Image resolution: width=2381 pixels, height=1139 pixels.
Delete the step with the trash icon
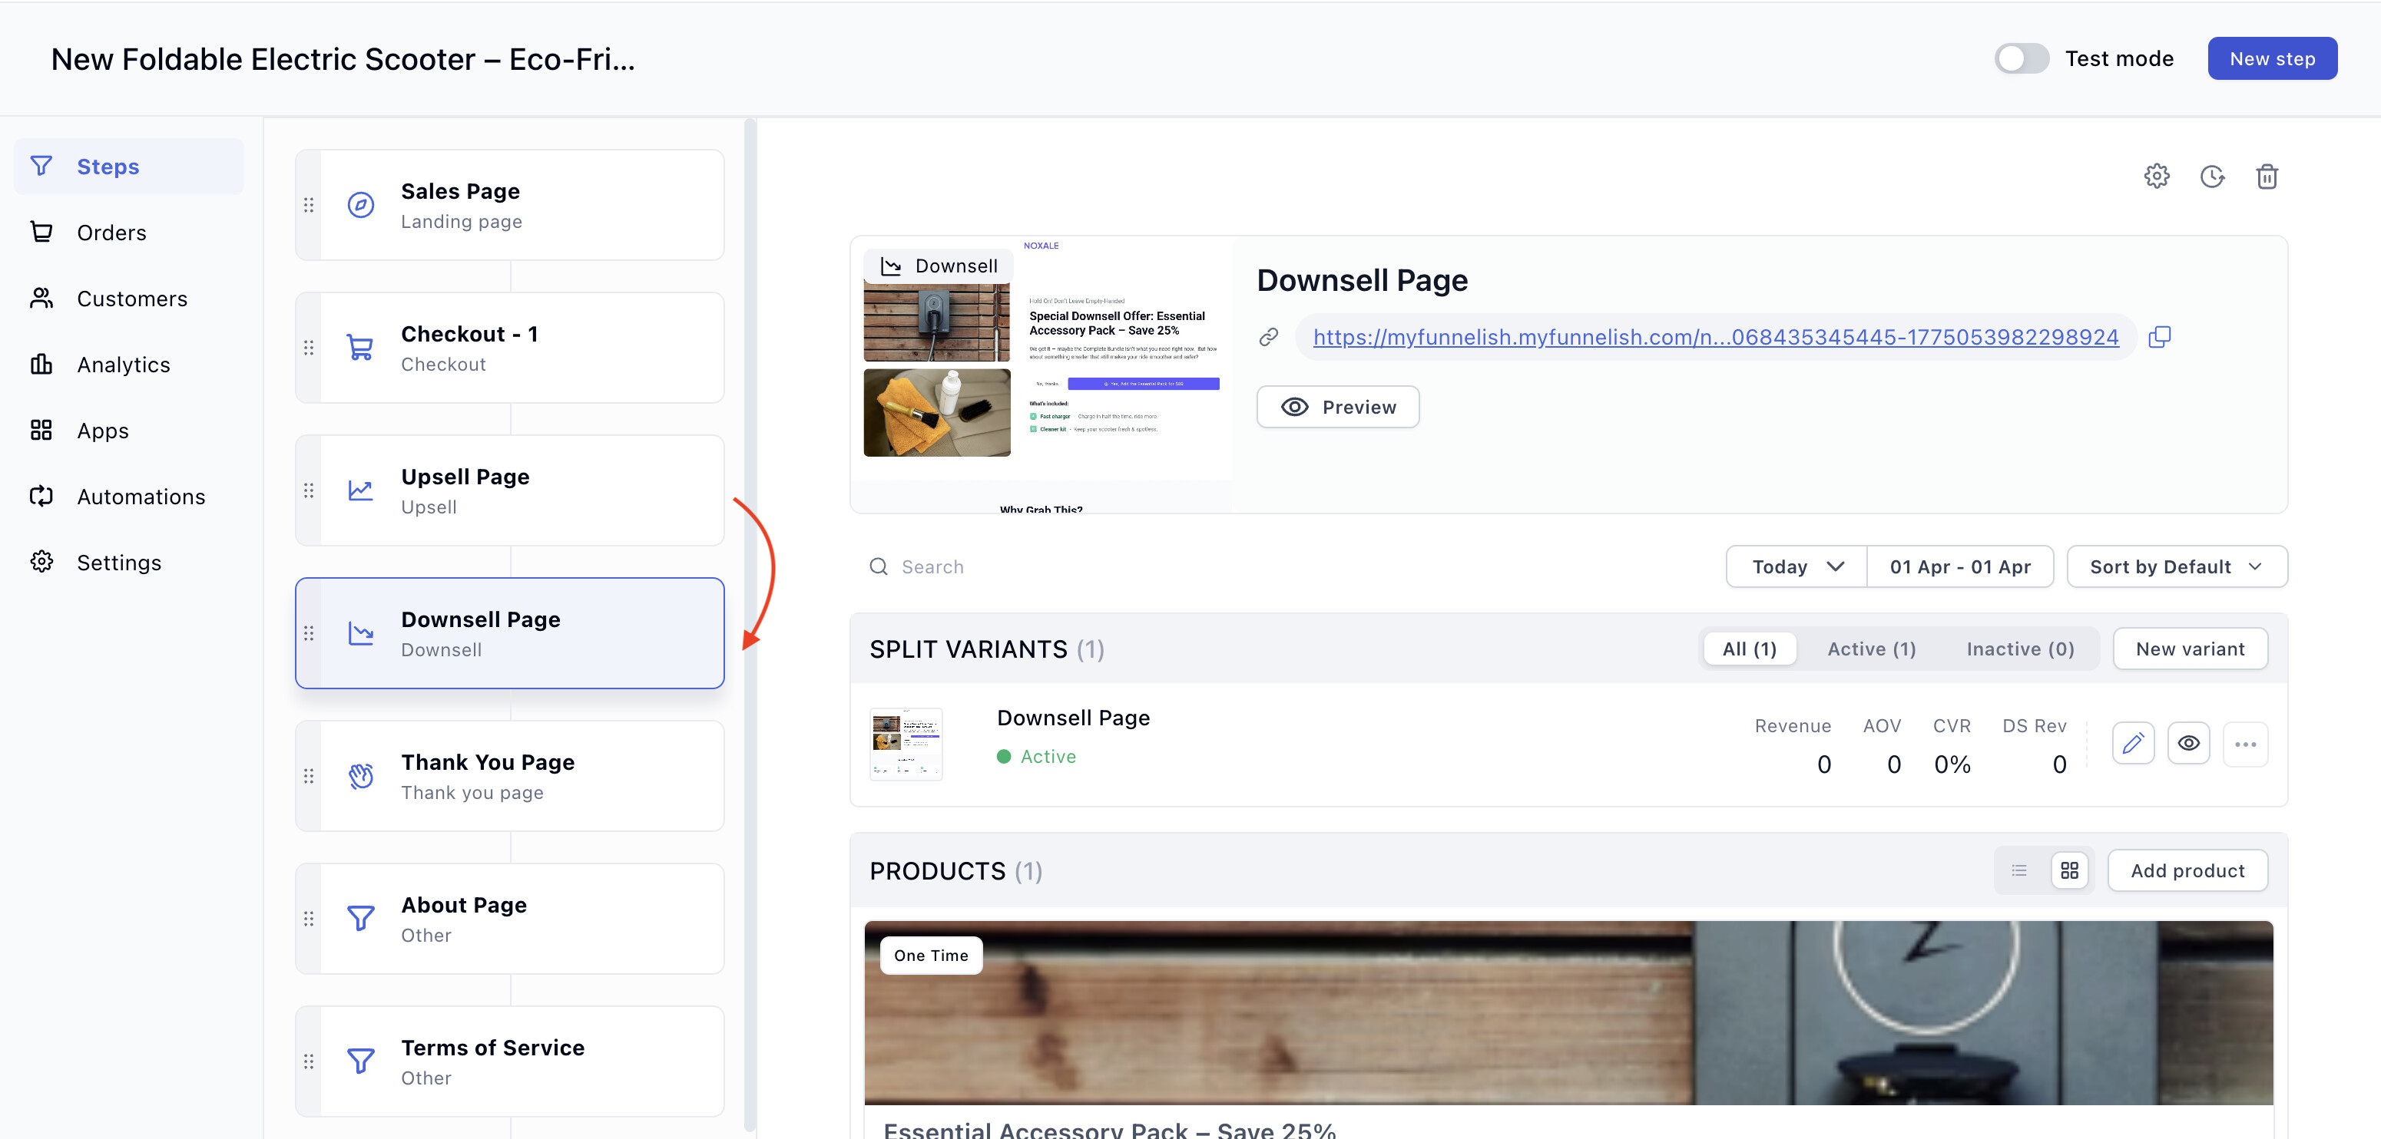point(2267,176)
